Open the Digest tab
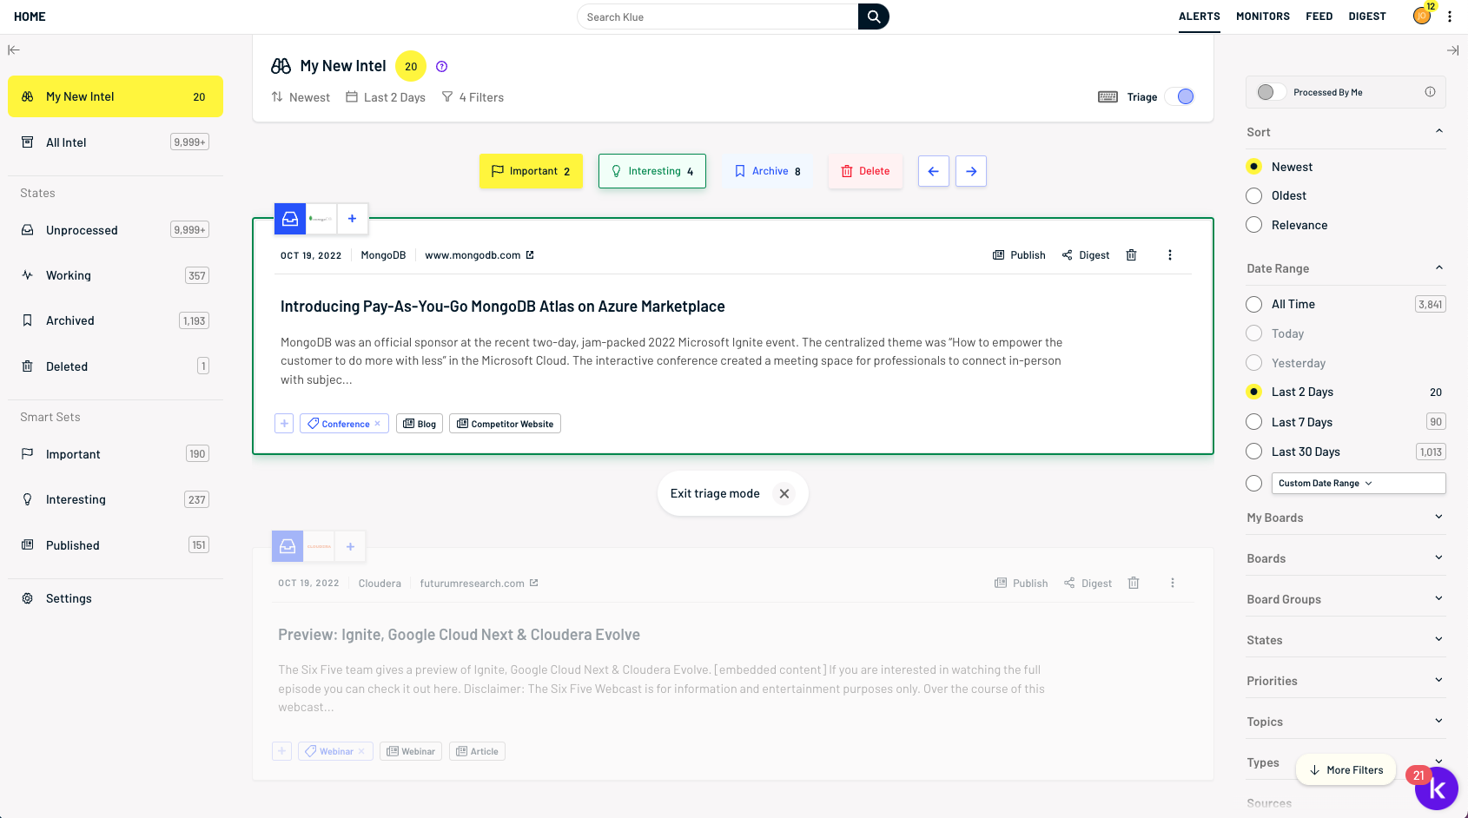Image resolution: width=1468 pixels, height=818 pixels. 1366,16
